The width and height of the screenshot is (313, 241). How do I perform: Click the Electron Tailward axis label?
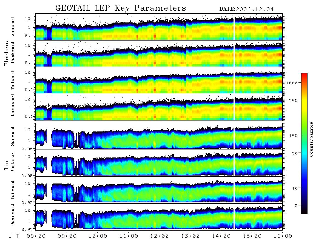coord(13,81)
